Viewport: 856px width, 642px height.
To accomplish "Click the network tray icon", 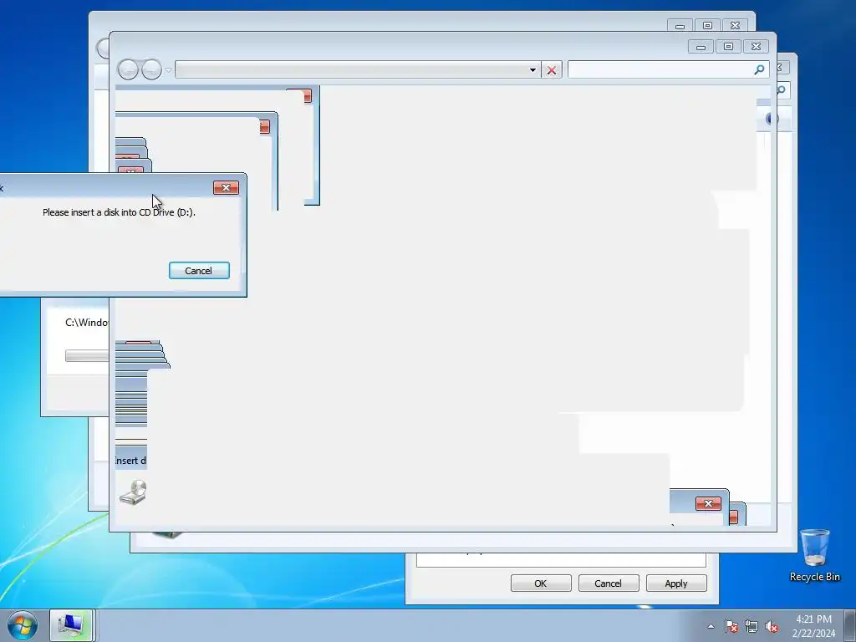I will pyautogui.click(x=752, y=626).
